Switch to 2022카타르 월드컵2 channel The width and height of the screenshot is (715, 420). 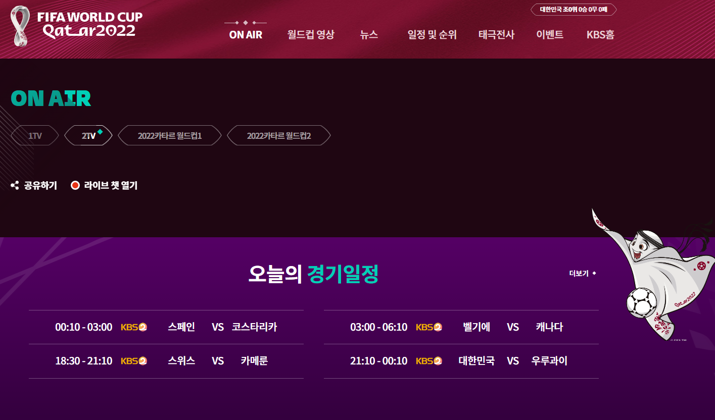click(x=279, y=135)
